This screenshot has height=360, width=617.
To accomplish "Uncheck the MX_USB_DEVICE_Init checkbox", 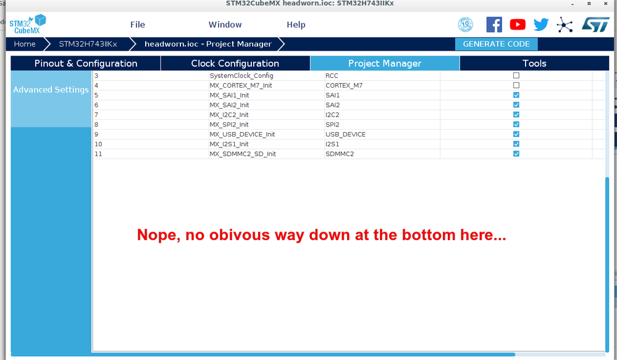I will tap(516, 134).
